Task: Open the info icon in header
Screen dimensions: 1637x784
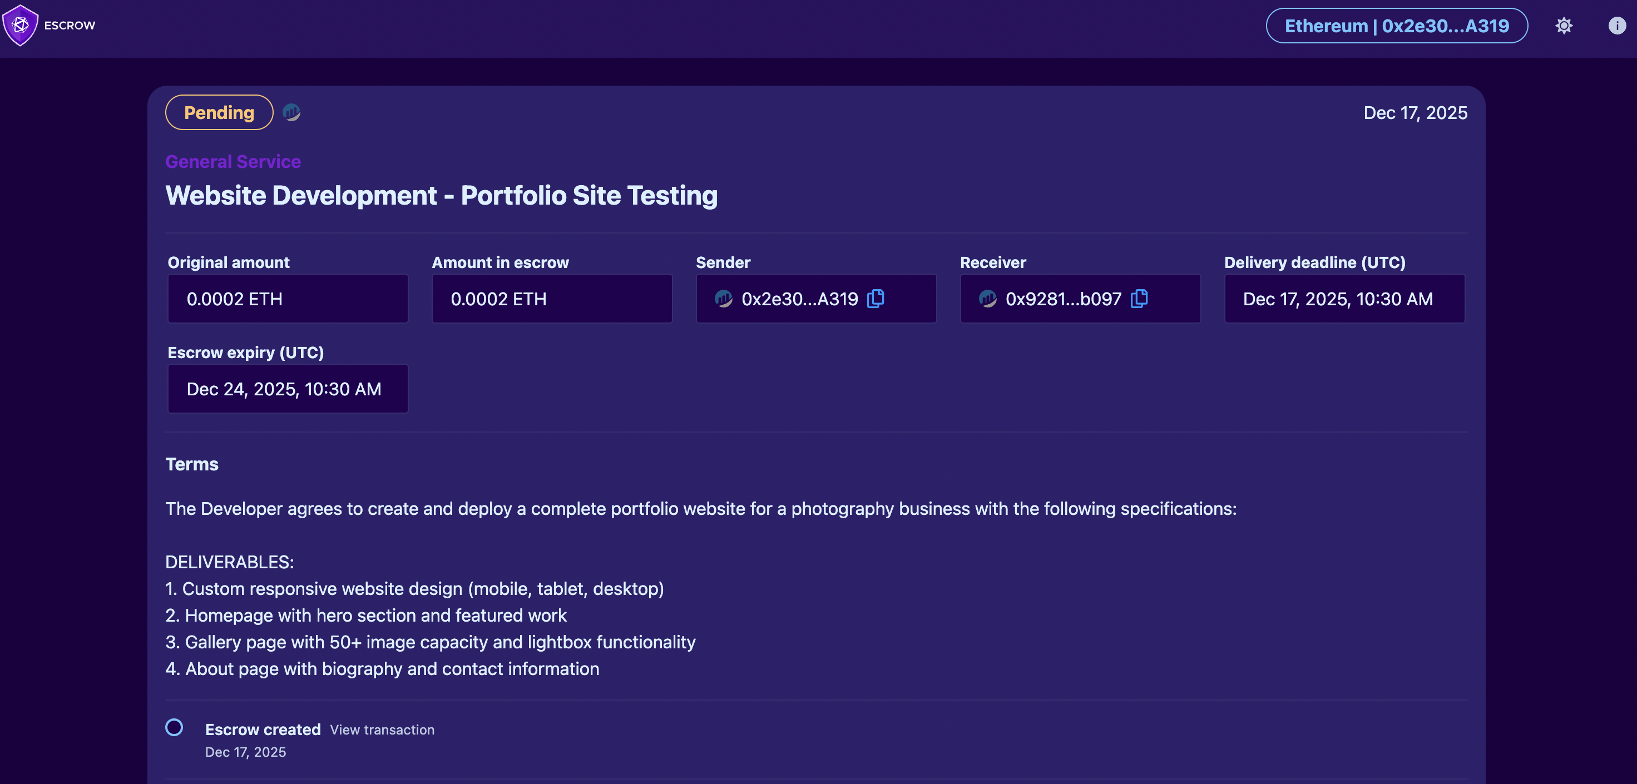Action: tap(1616, 26)
